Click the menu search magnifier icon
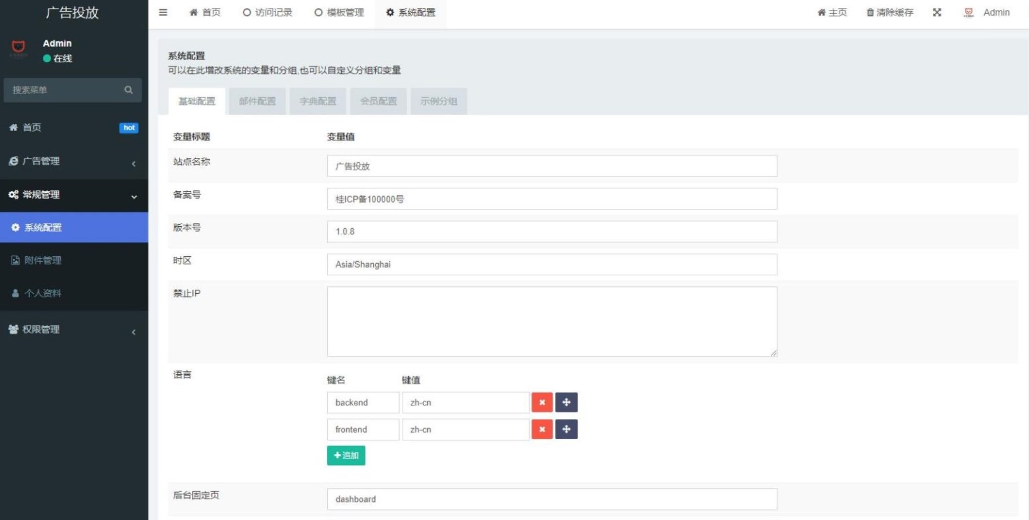 tap(128, 90)
